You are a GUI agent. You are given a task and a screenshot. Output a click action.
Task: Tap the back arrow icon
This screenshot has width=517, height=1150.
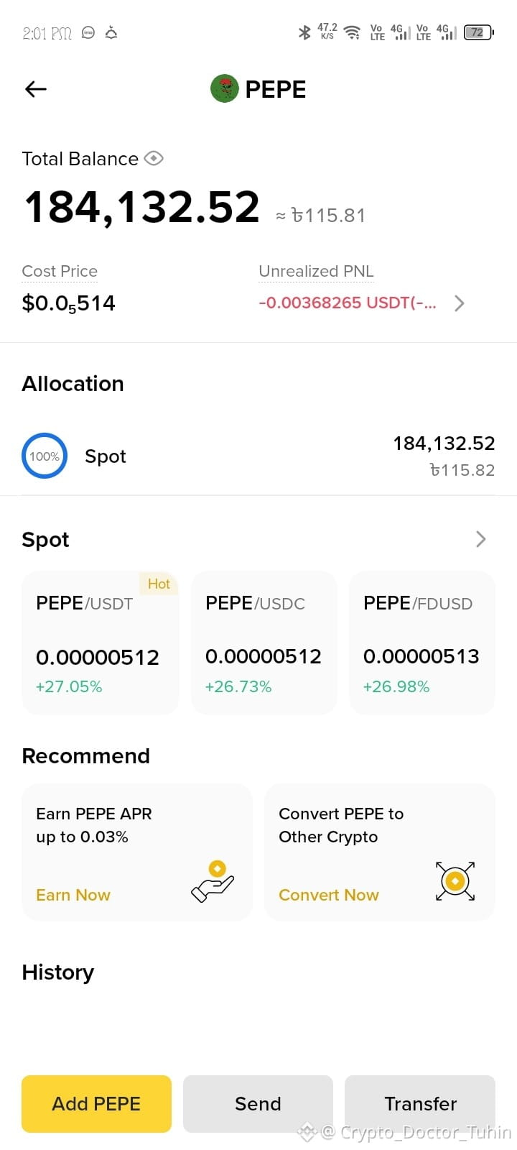click(x=36, y=89)
